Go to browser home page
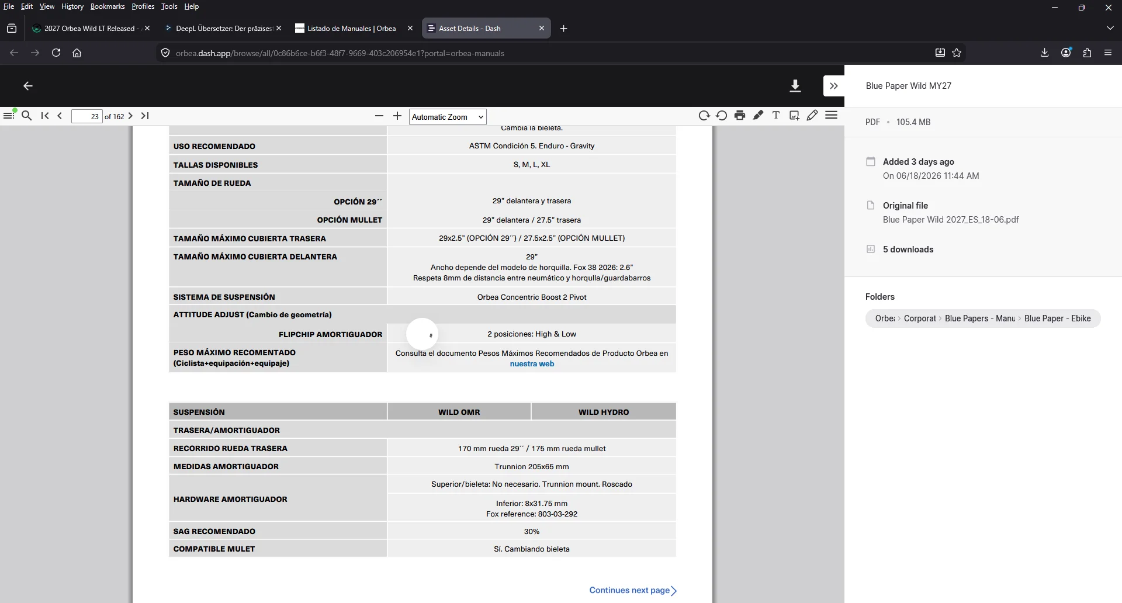The width and height of the screenshot is (1122, 603). 77,53
